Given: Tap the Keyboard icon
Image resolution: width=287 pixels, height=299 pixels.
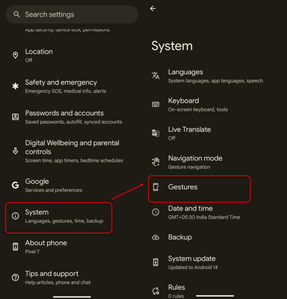Looking at the screenshot, I should point(156,104).
